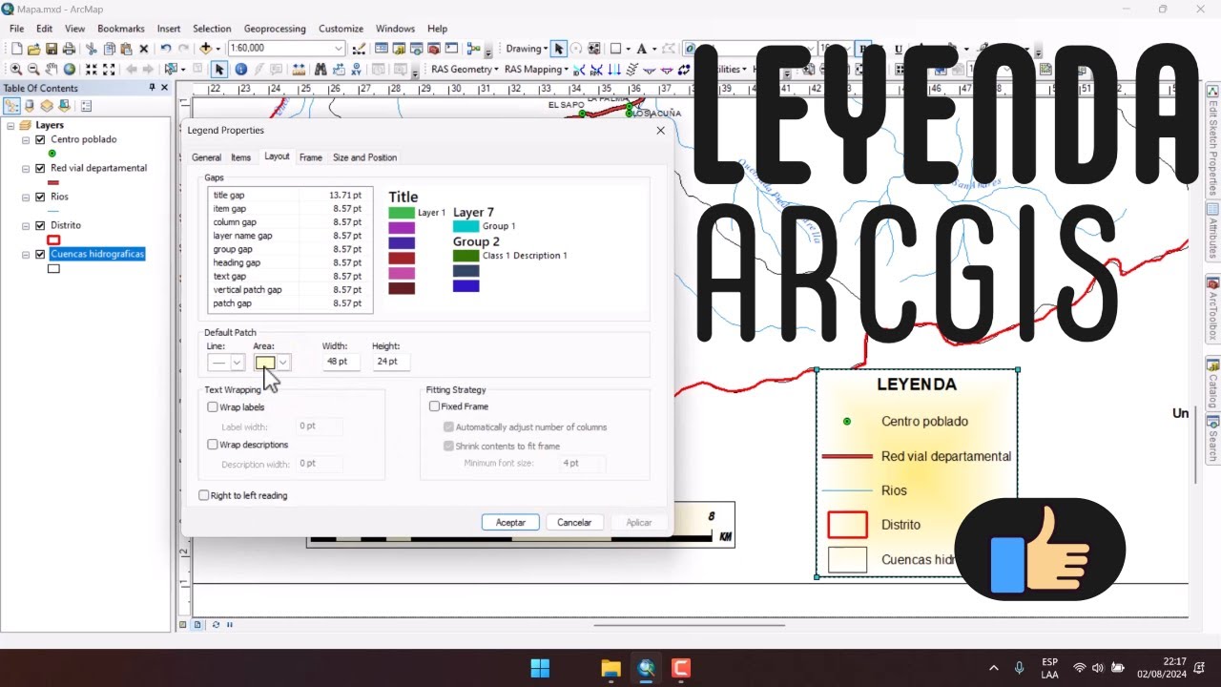Switch to Size and Position tab

[364, 157]
